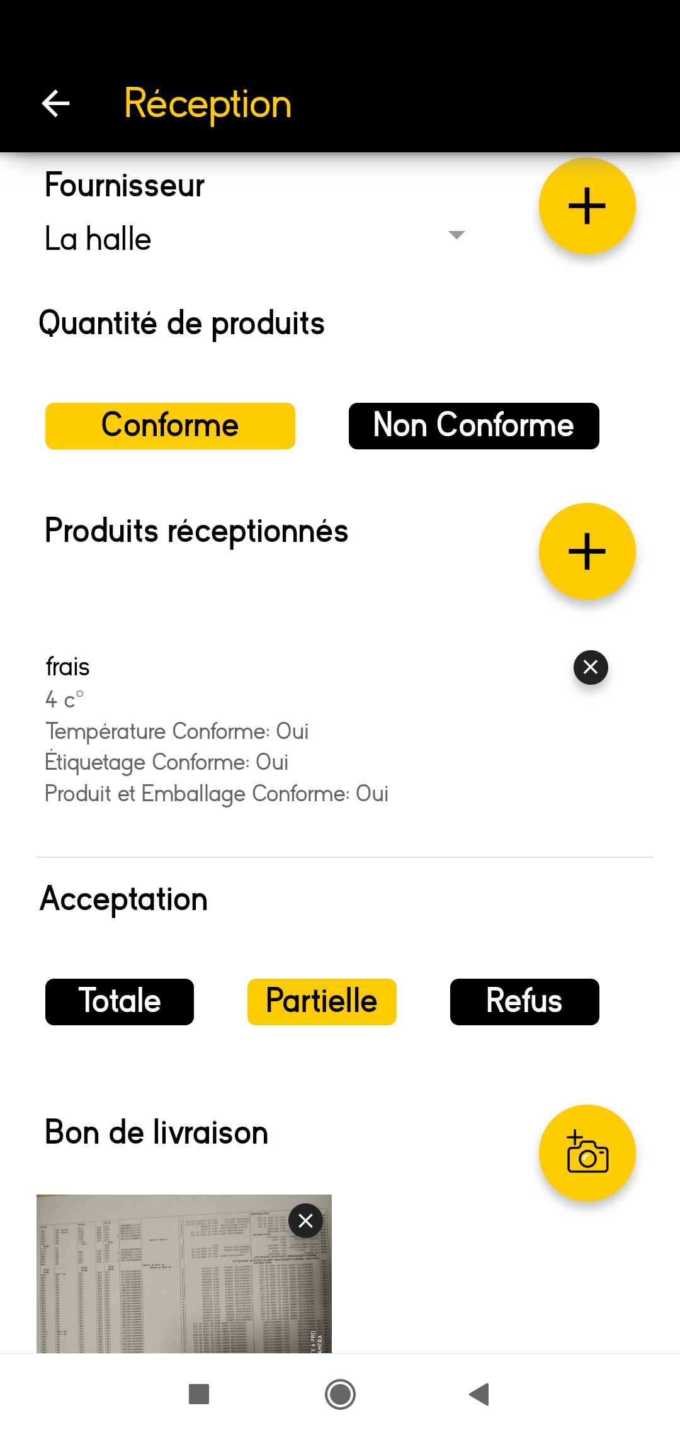The image size is (680, 1435).
Task: Take a photo of the delivery note
Action: (587, 1153)
